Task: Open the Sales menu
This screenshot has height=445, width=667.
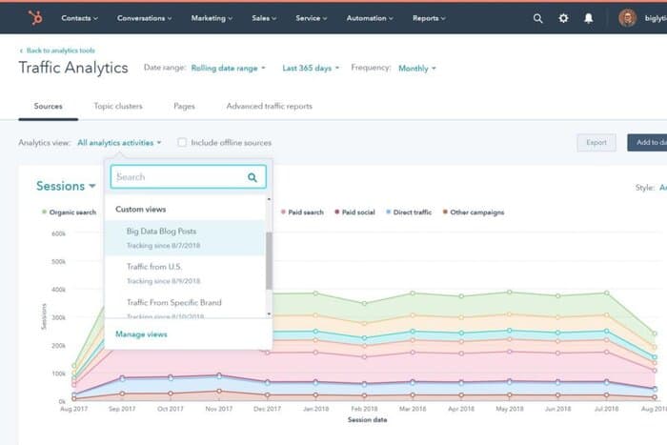Action: (264, 18)
